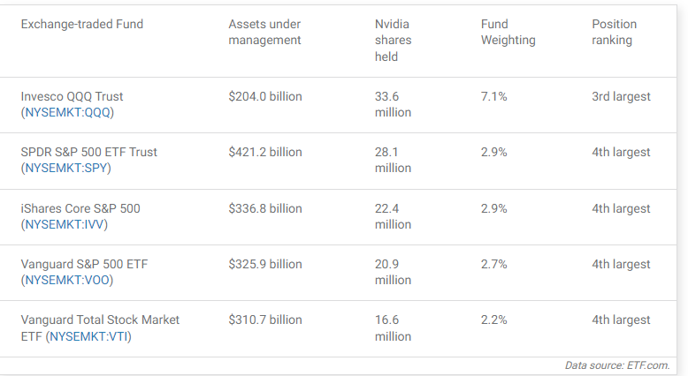This screenshot has height=376, width=688.
Task: Click the 16.6 million shares cell
Action: click(393, 327)
